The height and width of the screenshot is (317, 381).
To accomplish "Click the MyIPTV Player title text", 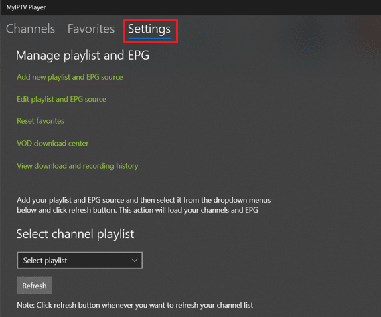I will pyautogui.click(x=26, y=7).
